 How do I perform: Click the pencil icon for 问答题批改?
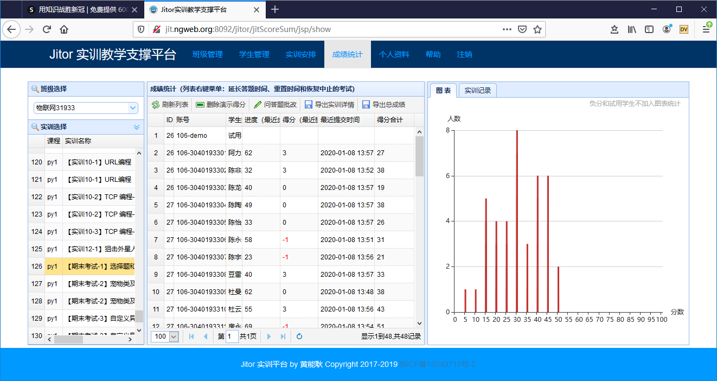pos(258,105)
